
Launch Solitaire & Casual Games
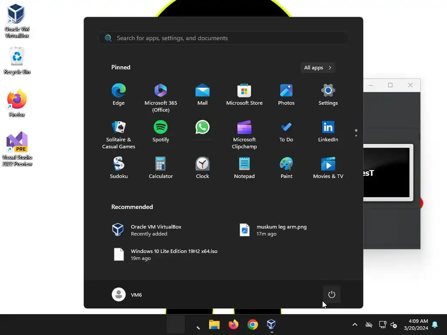point(119,135)
